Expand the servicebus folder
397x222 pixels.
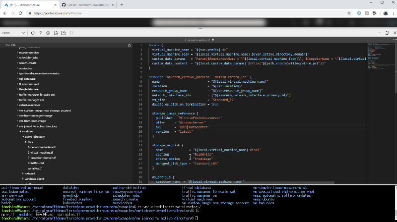[x=17, y=68]
